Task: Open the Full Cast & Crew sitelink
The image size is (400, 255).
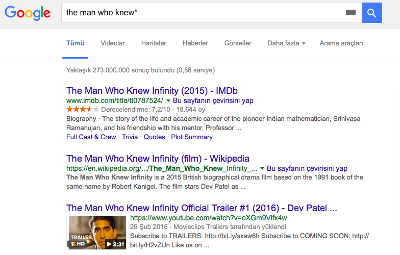Action: (x=91, y=137)
